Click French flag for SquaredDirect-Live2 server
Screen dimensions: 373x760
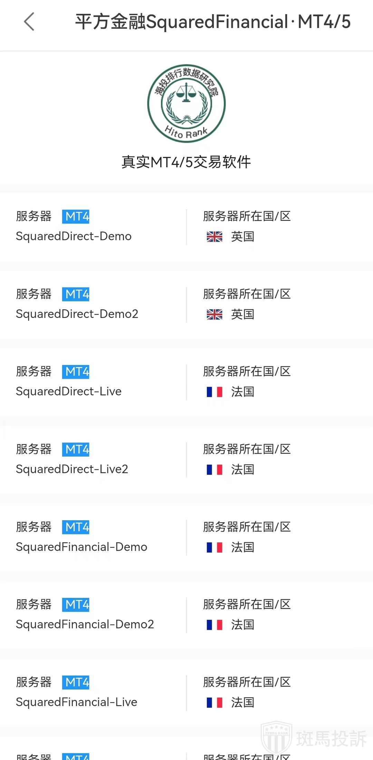[214, 470]
